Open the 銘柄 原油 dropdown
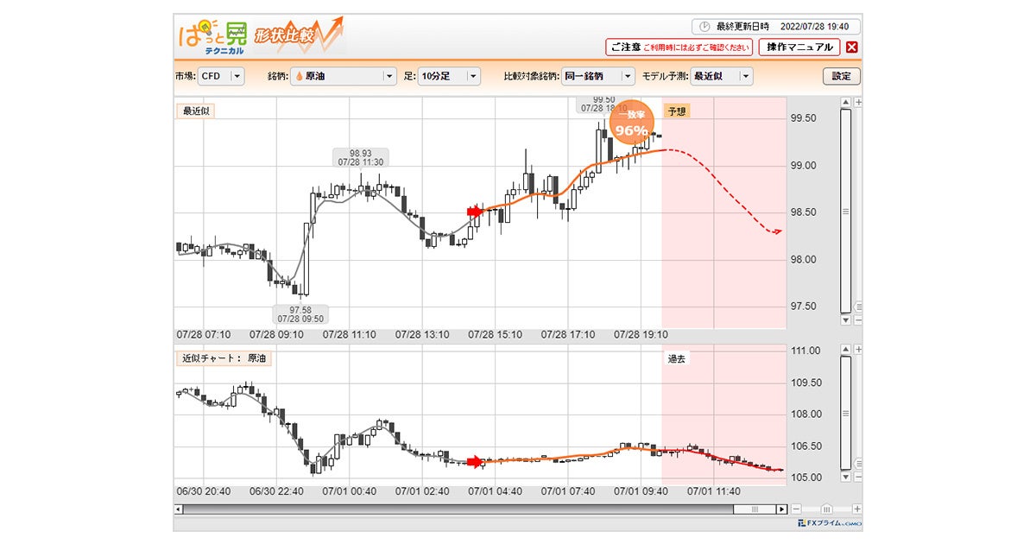1036x544 pixels. (x=344, y=76)
